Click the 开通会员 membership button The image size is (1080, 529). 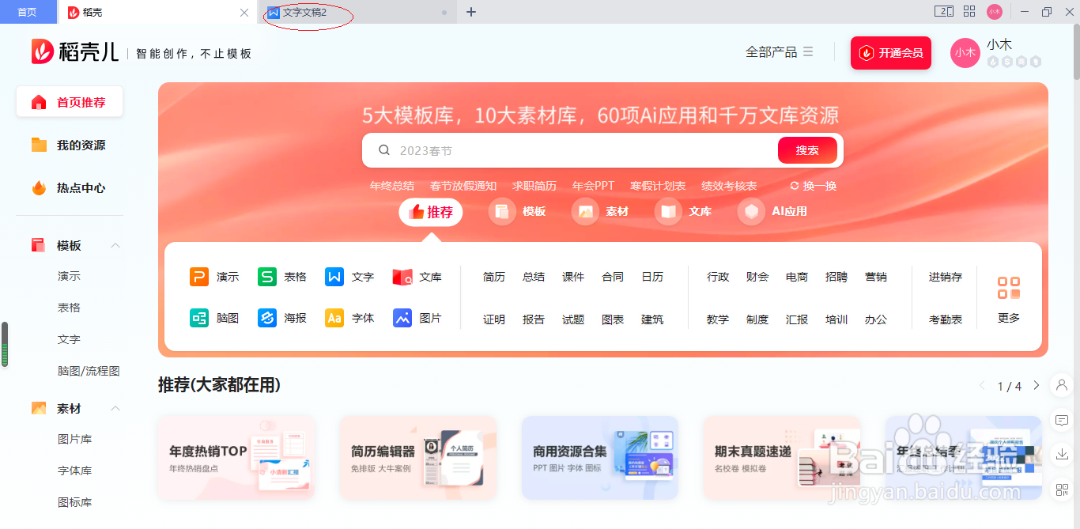click(x=891, y=53)
